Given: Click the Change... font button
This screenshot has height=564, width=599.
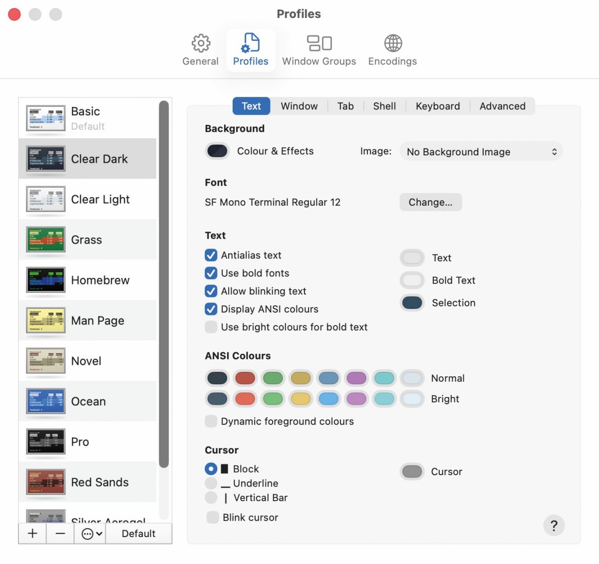Looking at the screenshot, I should 431,202.
